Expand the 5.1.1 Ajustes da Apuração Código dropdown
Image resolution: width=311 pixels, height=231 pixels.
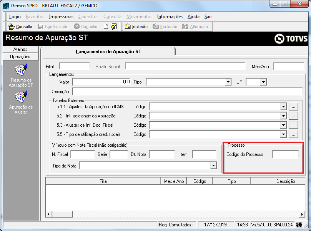tap(283, 107)
